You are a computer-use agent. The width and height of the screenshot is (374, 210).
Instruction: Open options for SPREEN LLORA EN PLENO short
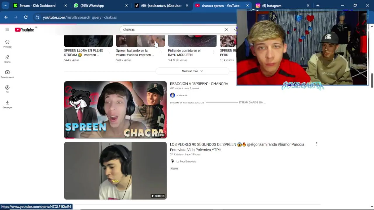pyautogui.click(x=109, y=52)
